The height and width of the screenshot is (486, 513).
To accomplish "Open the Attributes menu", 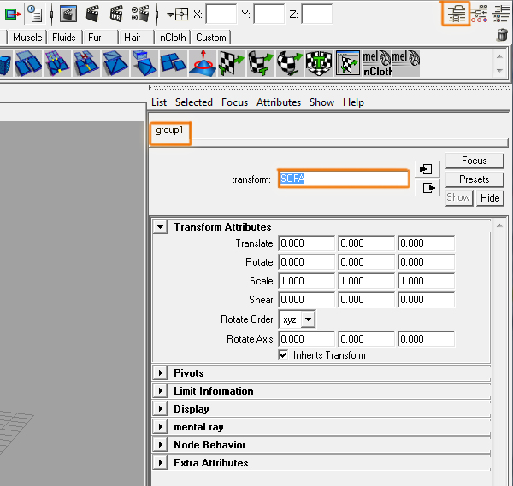I will [279, 102].
